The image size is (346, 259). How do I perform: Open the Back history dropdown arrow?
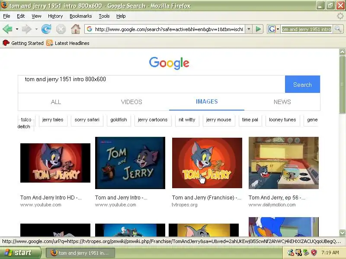[x=17, y=29]
